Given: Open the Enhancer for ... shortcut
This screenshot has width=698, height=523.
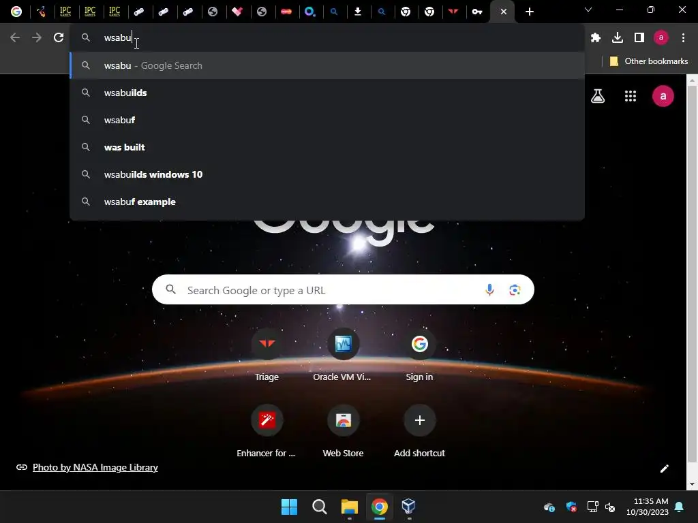Looking at the screenshot, I should (x=267, y=431).
